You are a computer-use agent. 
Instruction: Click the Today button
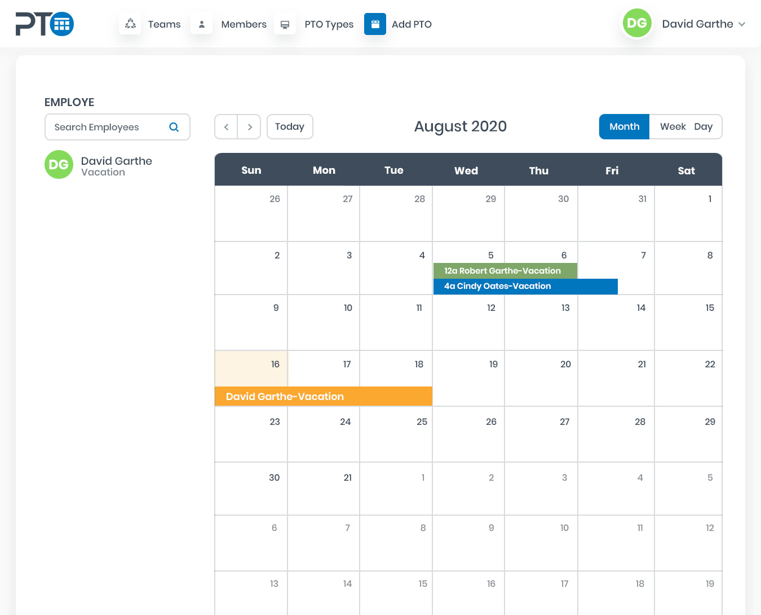pyautogui.click(x=290, y=127)
